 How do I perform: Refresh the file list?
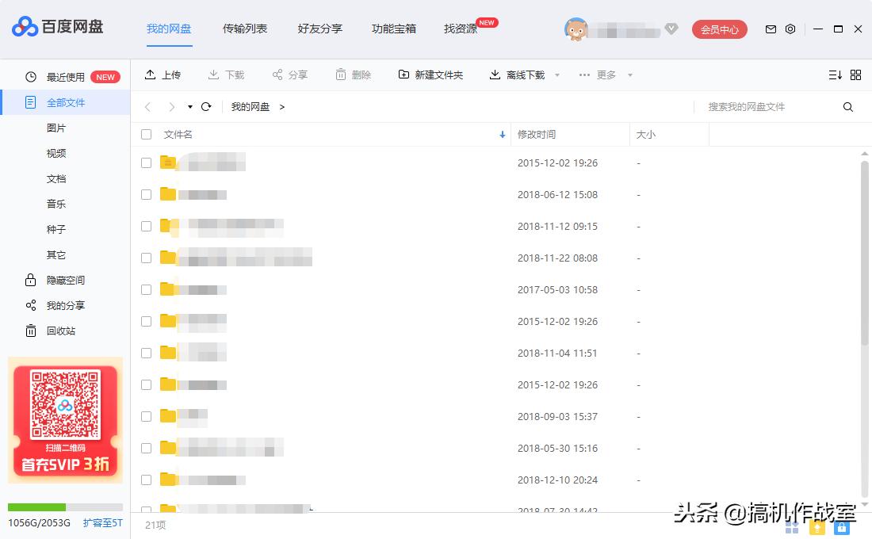pyautogui.click(x=206, y=106)
